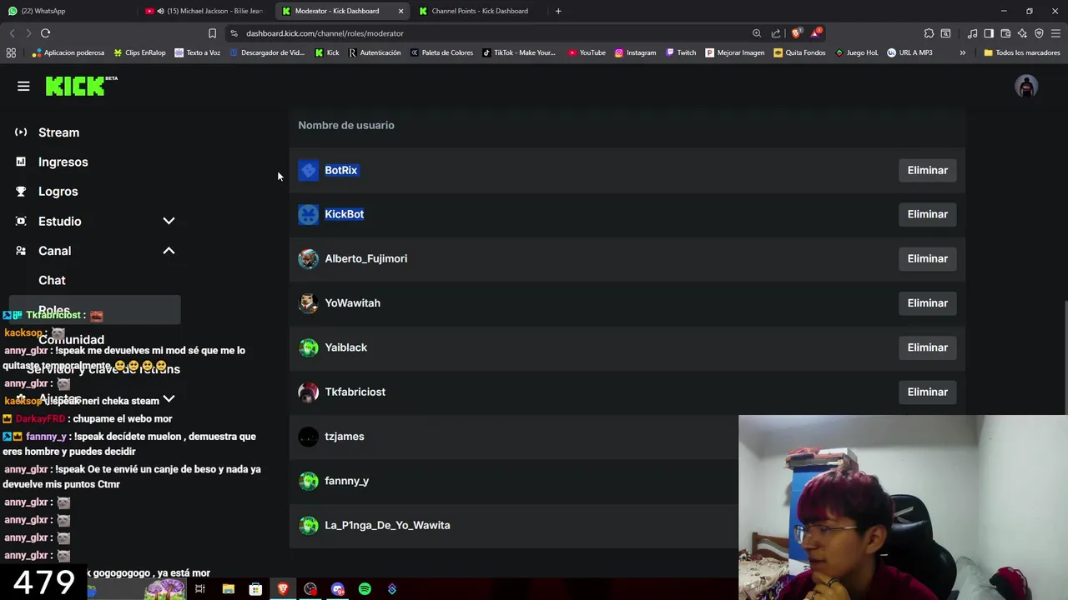Open the YouTube bookmark
This screenshot has height=600, width=1068.
(x=587, y=52)
